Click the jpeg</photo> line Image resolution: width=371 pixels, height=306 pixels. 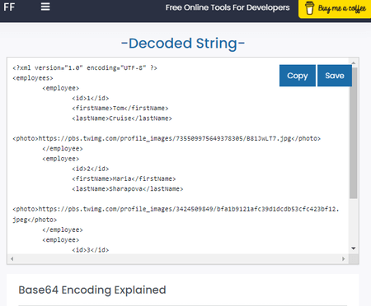pos(35,220)
